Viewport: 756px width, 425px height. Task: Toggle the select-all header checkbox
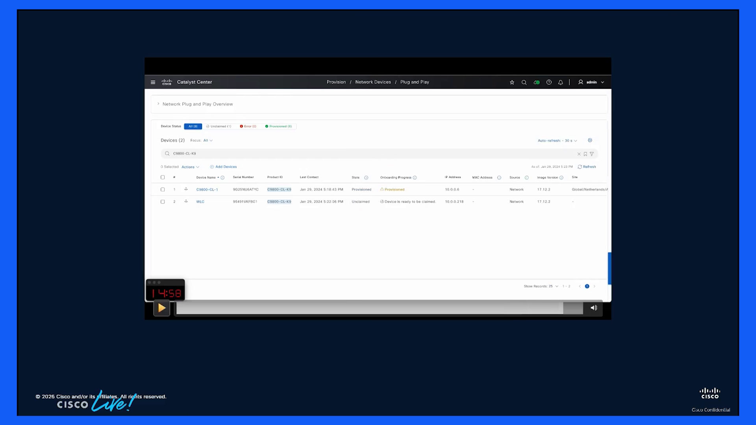click(x=163, y=177)
